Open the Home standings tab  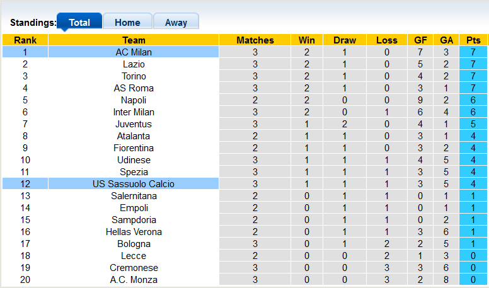[x=127, y=22]
